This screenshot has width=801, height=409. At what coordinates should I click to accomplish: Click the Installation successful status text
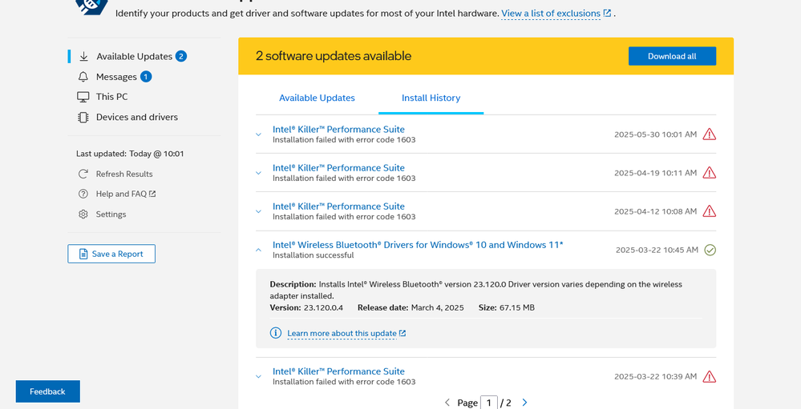coord(314,255)
